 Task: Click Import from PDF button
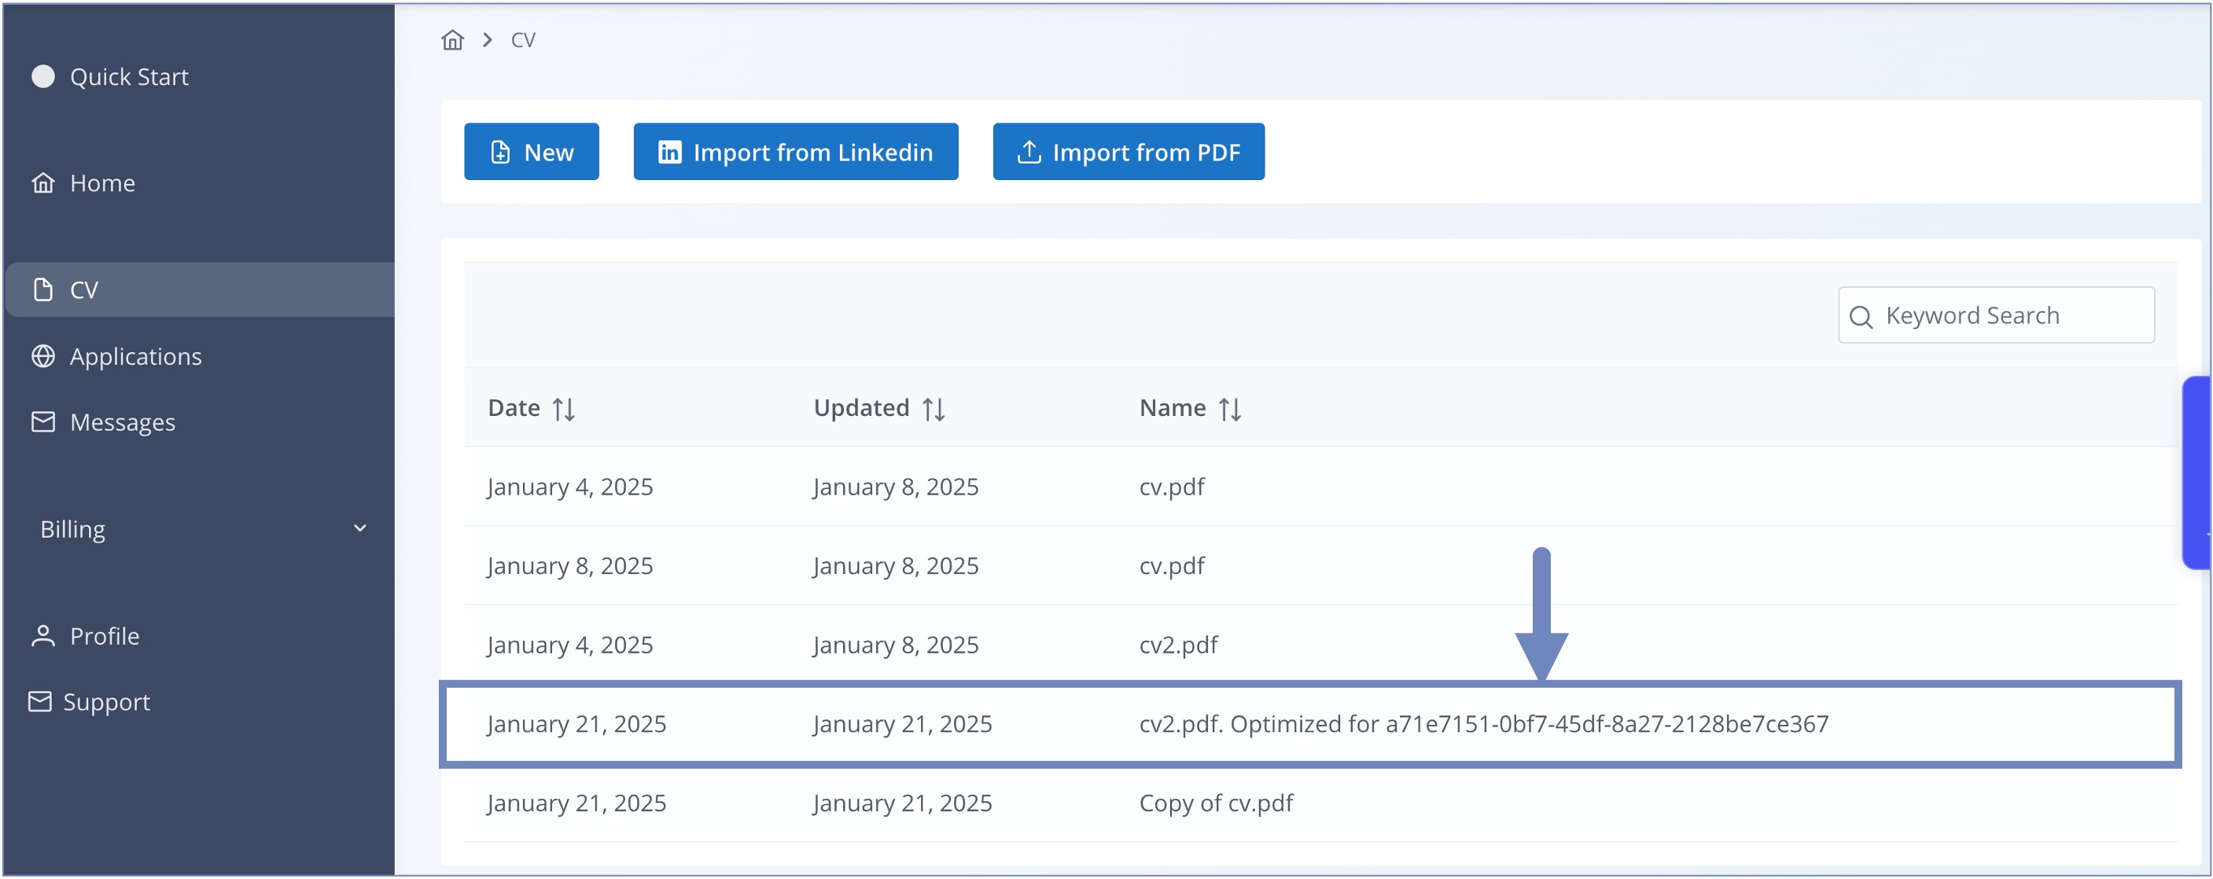[x=1128, y=151]
